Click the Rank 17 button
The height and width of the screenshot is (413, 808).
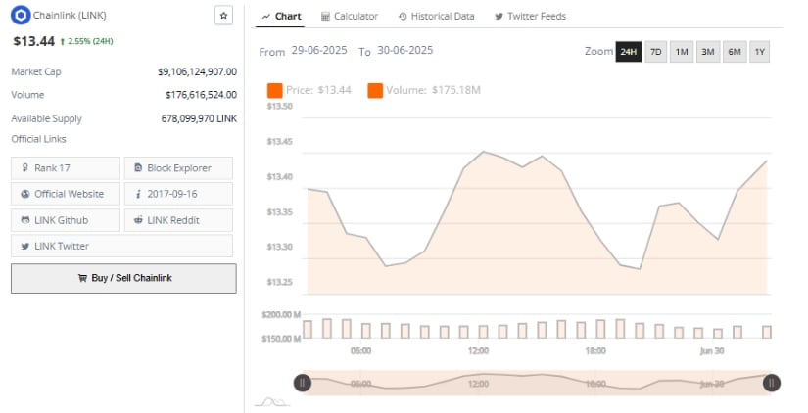[66, 168]
